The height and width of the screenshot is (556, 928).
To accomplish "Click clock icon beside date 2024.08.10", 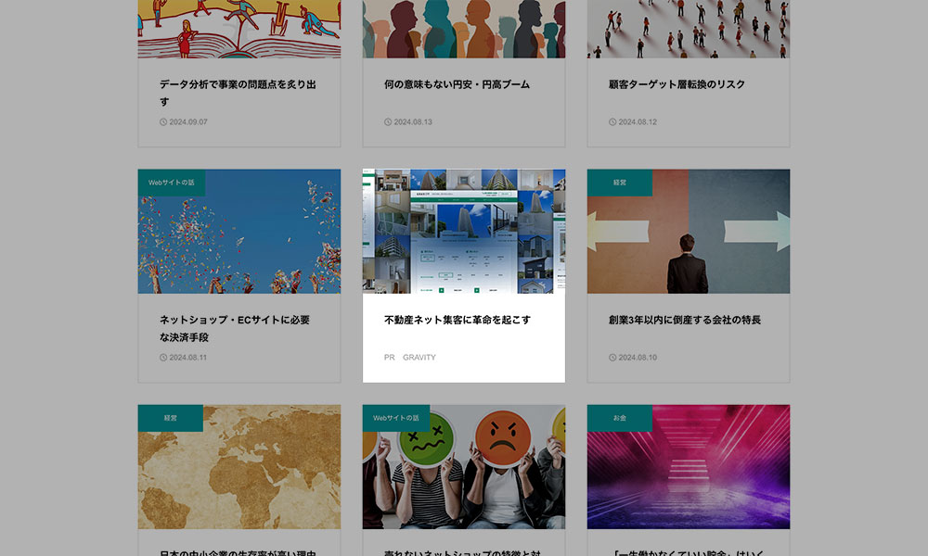I will (612, 358).
